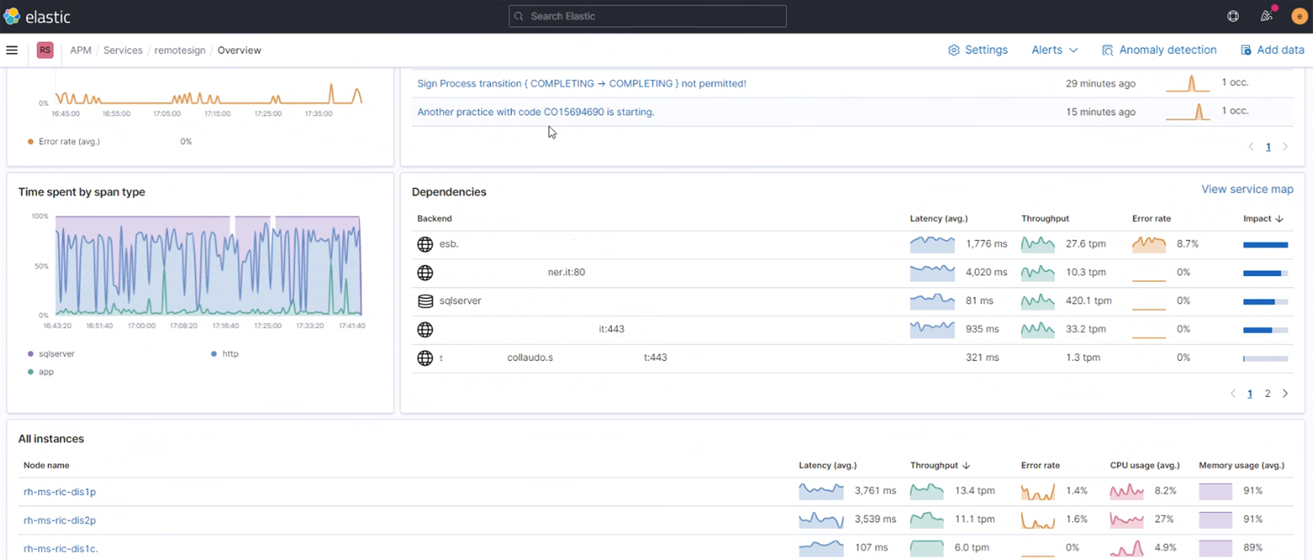
Task: Click the Anomaly detection icon
Action: point(1108,50)
